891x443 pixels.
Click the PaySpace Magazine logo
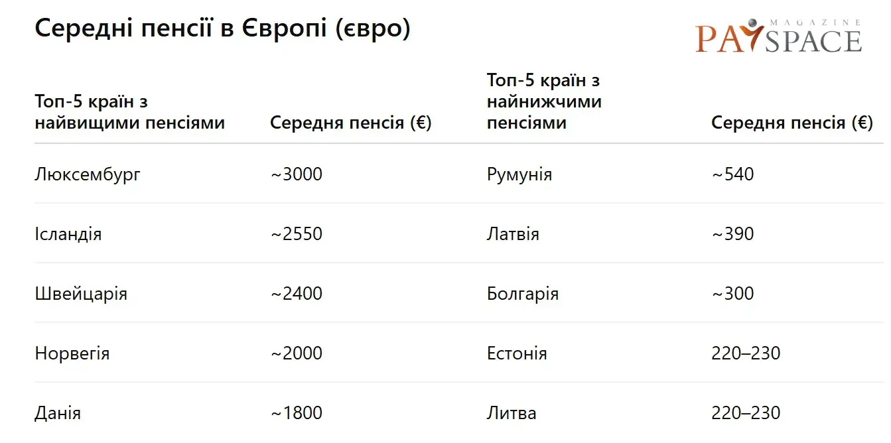pos(779,36)
